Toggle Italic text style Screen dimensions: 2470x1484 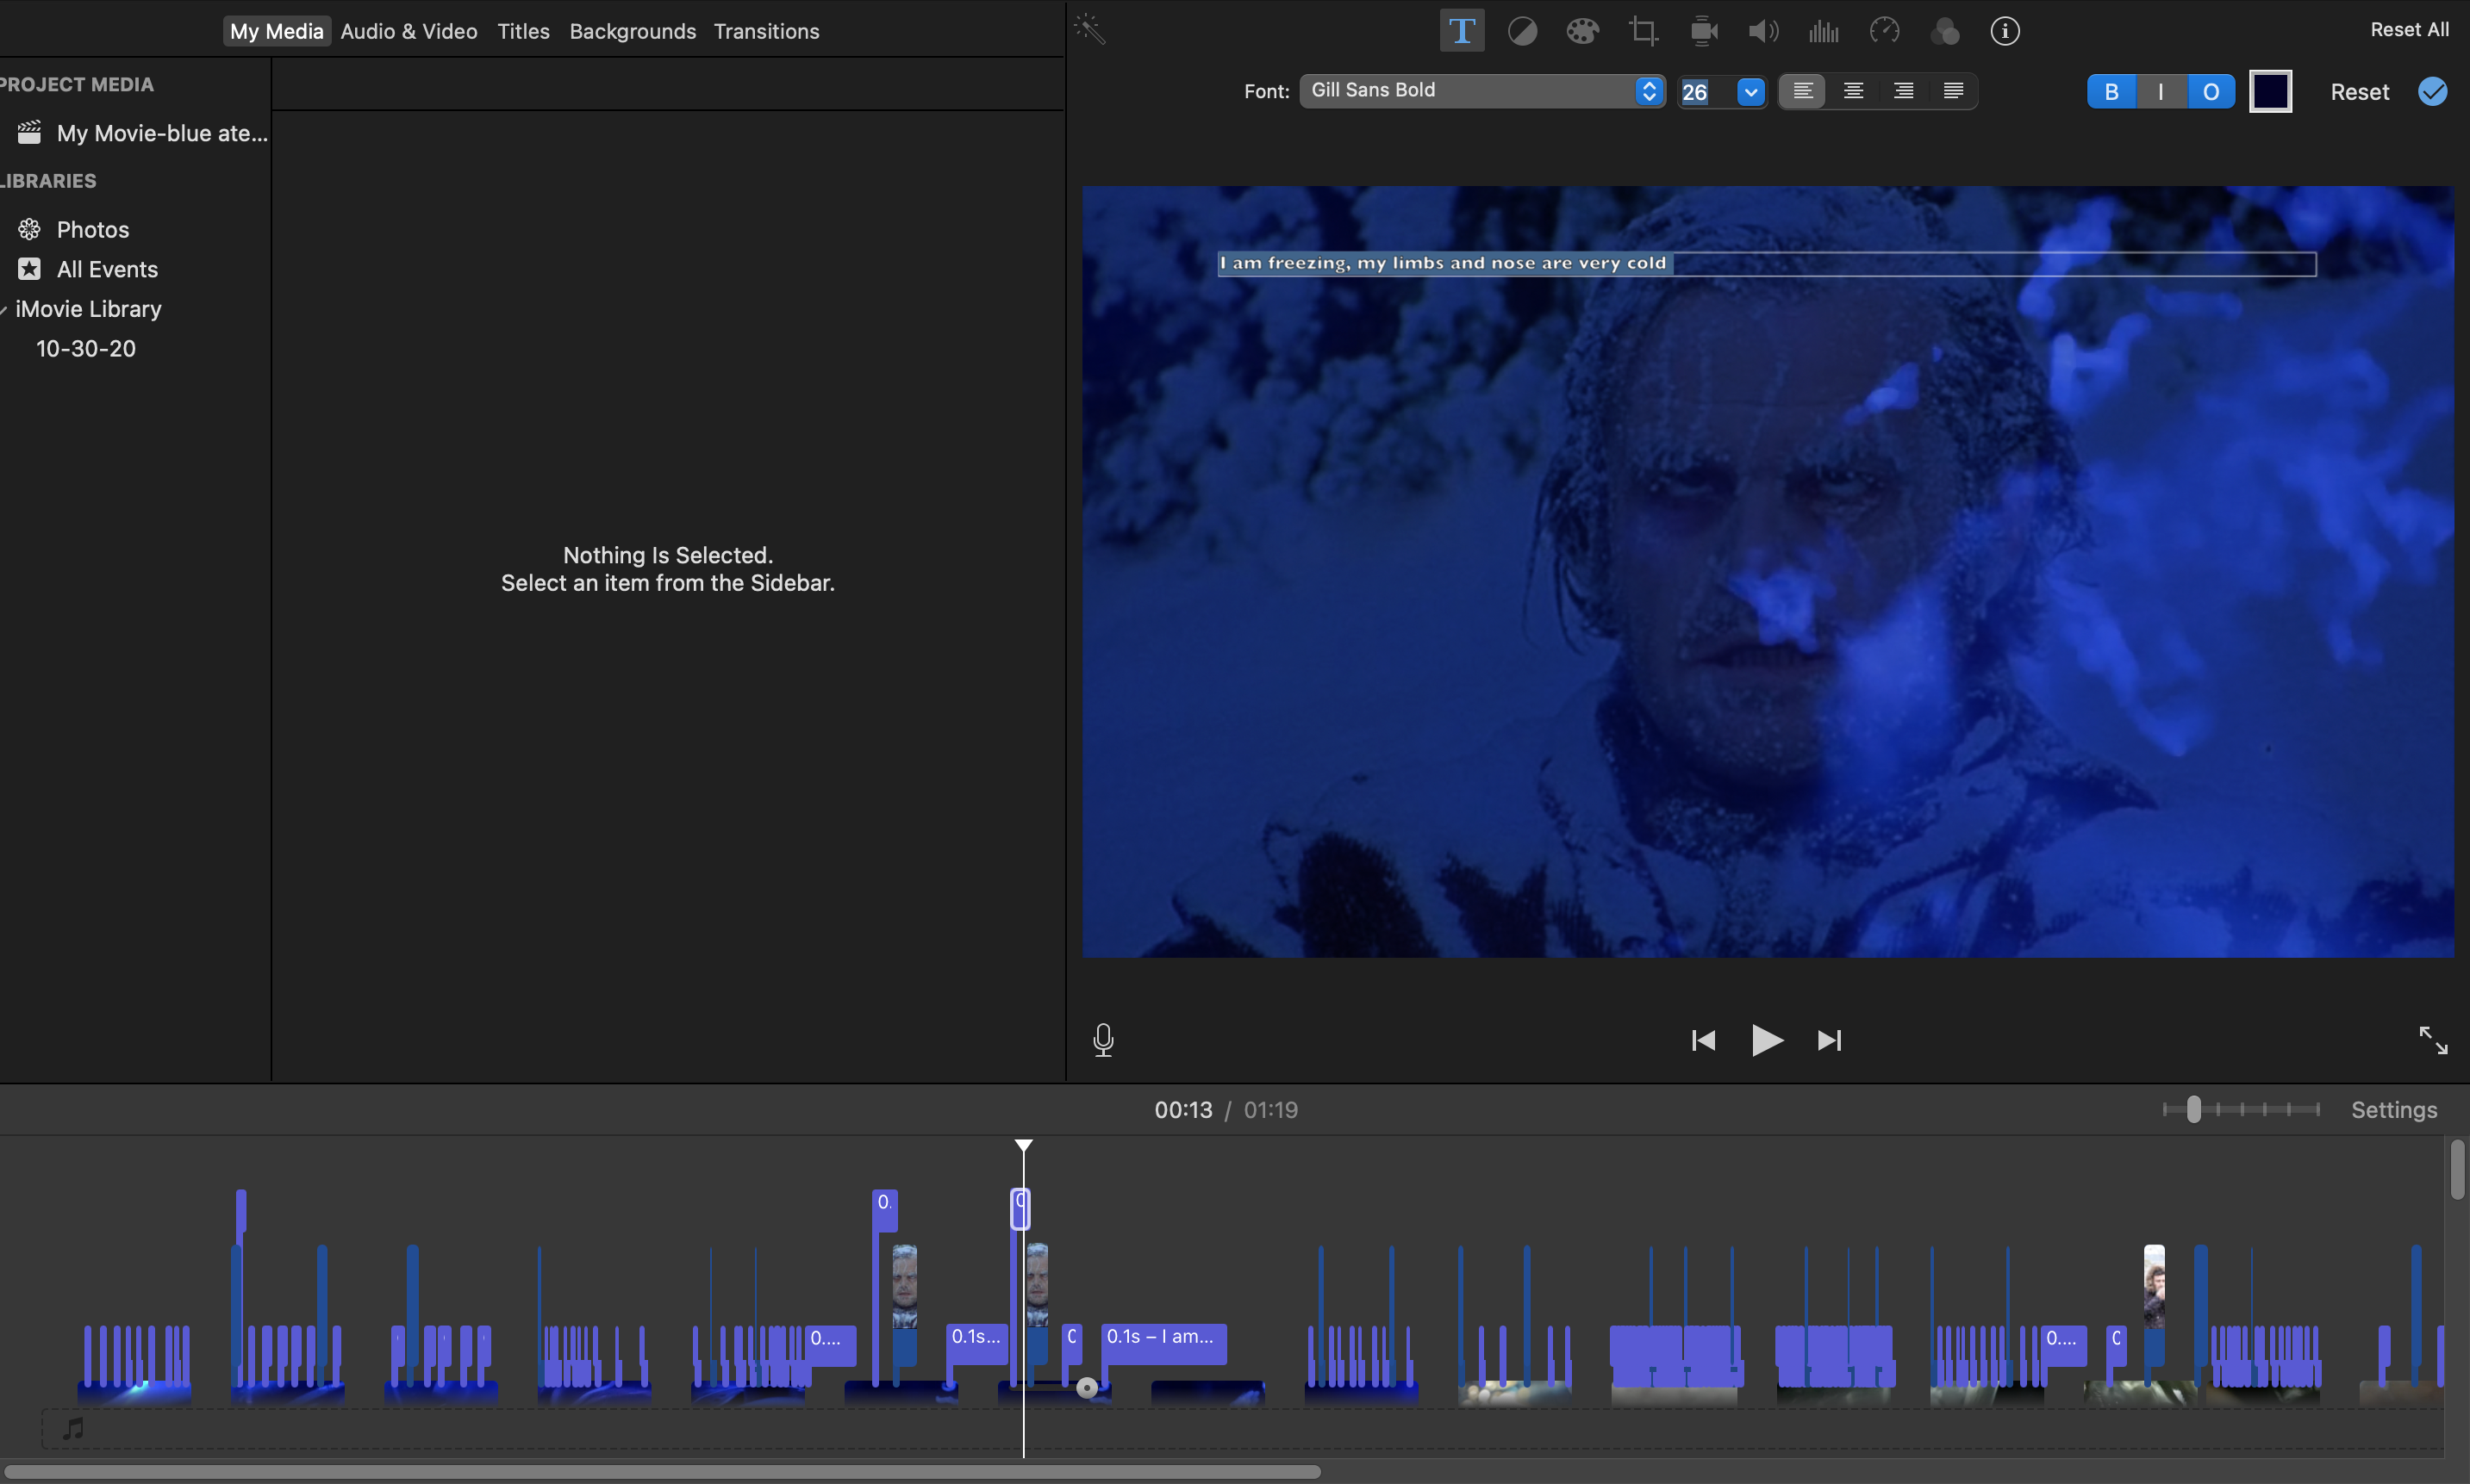(x=2161, y=91)
